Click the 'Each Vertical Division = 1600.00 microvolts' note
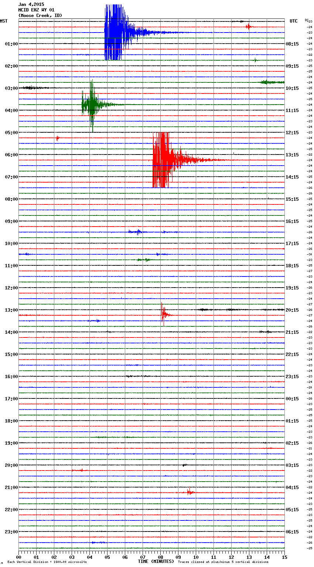This screenshot has width=314, height=567. 47,562
